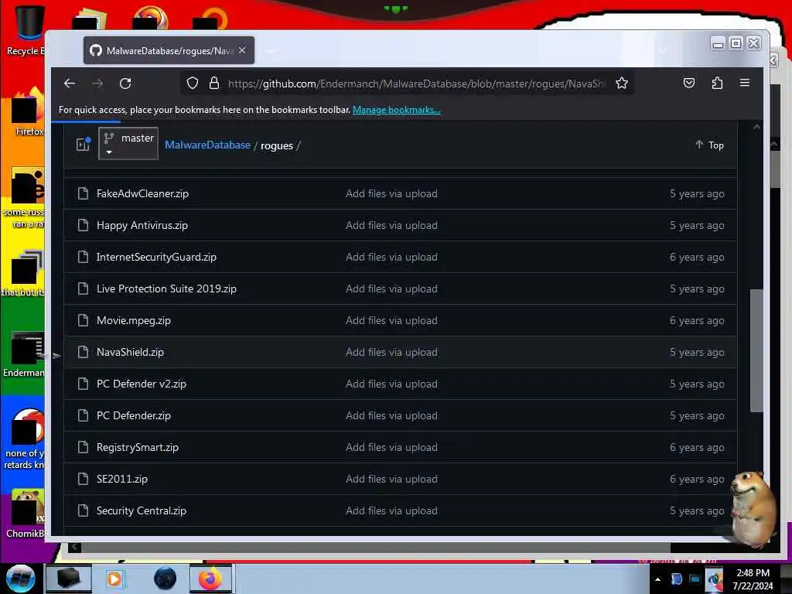
Task: Open PC Defender.zip file
Action: (x=134, y=415)
